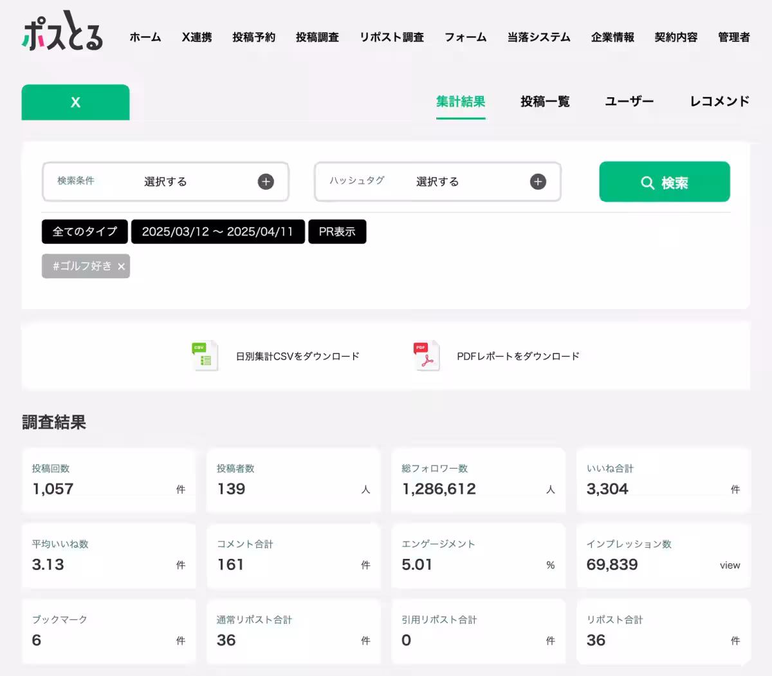Click the plus icon next to ハッシュタグ
The height and width of the screenshot is (676, 772).
click(538, 182)
